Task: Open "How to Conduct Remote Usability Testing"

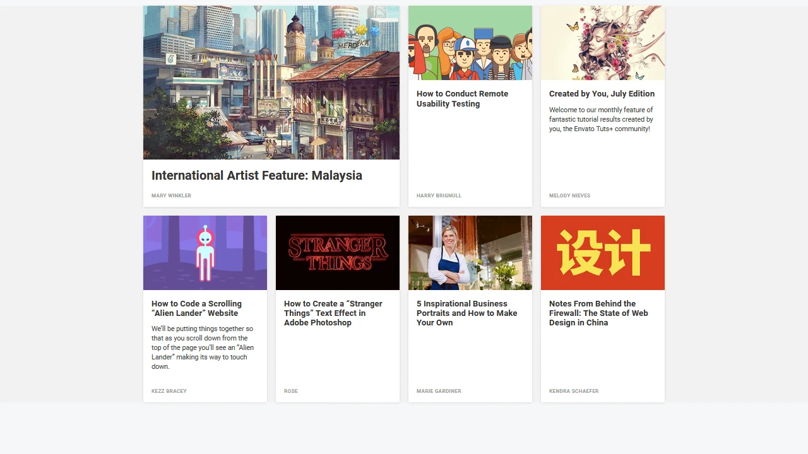Action: pos(462,98)
